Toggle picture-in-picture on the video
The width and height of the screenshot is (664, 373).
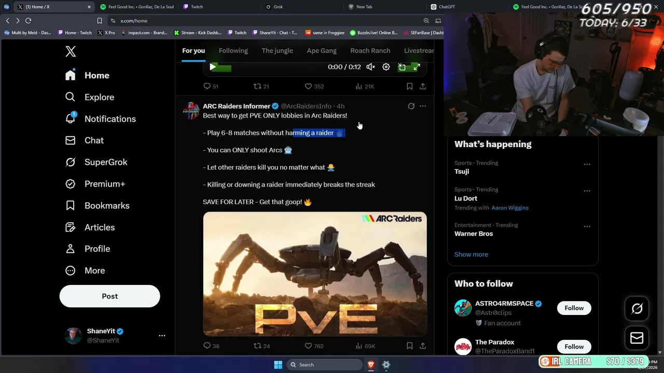click(402, 67)
